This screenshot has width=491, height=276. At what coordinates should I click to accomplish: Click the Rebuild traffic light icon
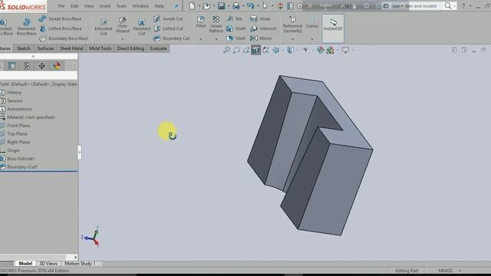coord(280,6)
